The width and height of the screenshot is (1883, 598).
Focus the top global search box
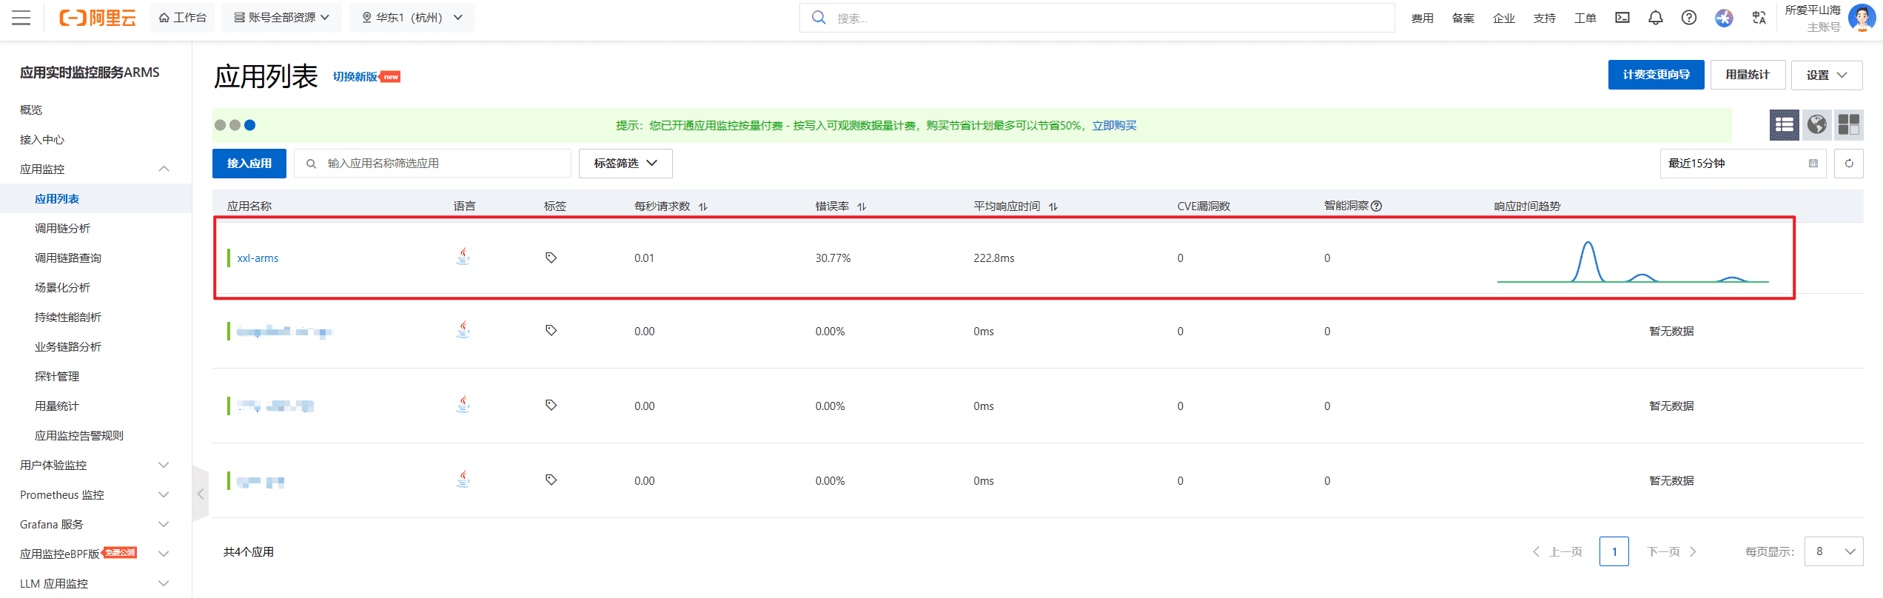(x=1097, y=18)
